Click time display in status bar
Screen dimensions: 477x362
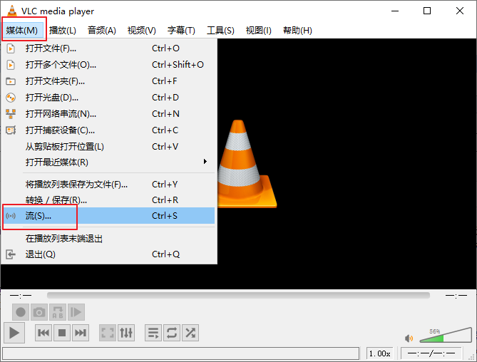[431, 353]
